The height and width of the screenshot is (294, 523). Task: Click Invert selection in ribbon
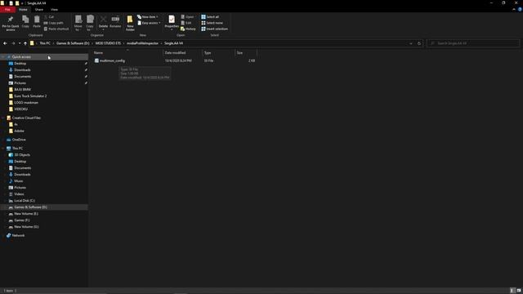tap(214, 29)
